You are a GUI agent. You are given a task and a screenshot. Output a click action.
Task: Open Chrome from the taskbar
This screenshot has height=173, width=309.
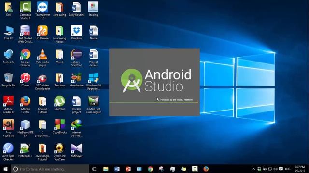click(x=150, y=169)
